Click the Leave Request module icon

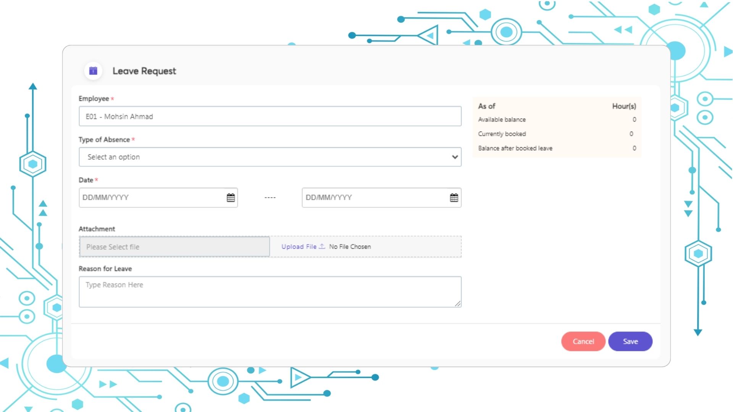pos(93,71)
